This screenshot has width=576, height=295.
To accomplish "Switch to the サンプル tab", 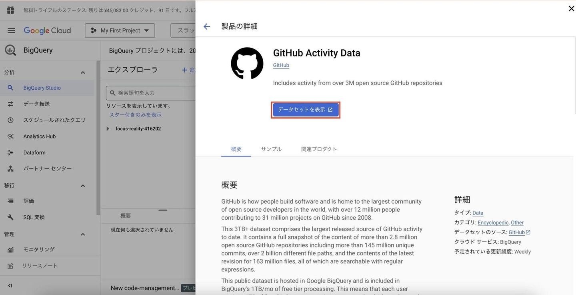I will pos(271,149).
